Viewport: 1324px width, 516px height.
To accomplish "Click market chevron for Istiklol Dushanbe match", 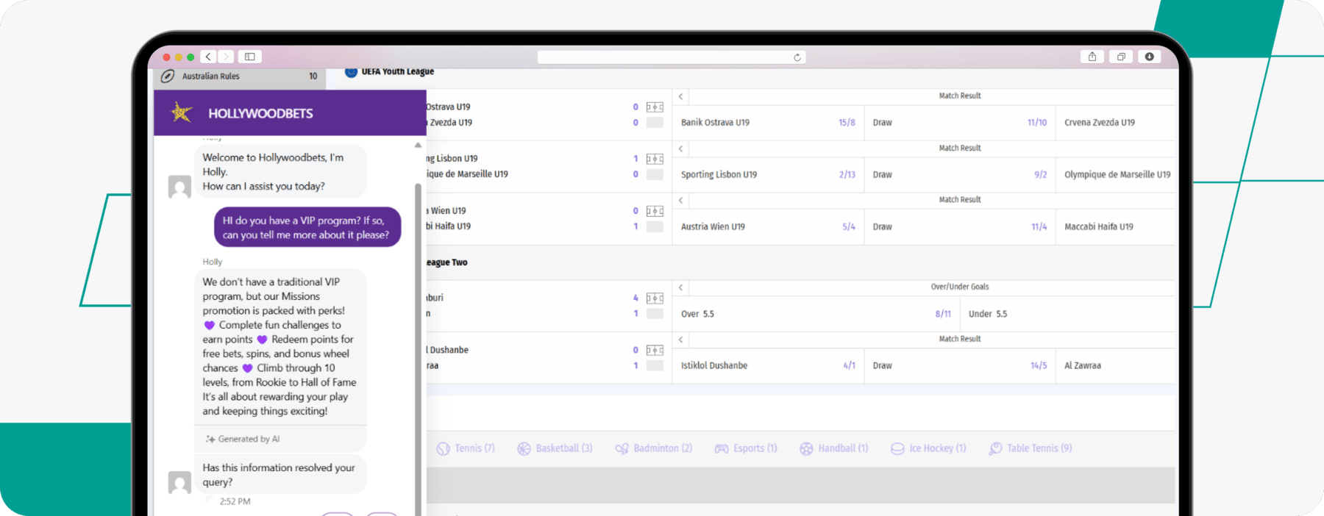I will (681, 340).
